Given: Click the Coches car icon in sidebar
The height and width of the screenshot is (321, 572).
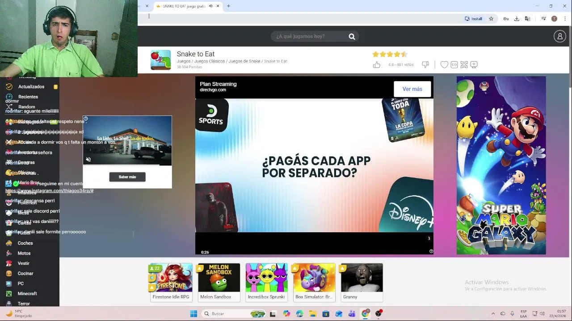Looking at the screenshot, I should click(9, 243).
